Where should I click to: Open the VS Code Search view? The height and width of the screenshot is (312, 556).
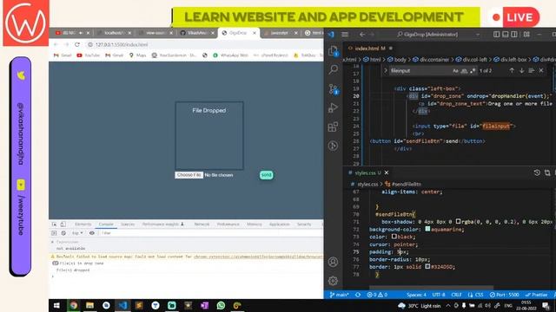click(x=333, y=69)
